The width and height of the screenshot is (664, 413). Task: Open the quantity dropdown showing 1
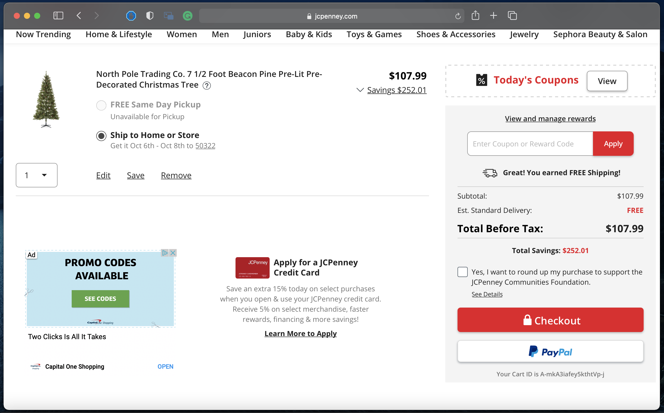point(37,175)
